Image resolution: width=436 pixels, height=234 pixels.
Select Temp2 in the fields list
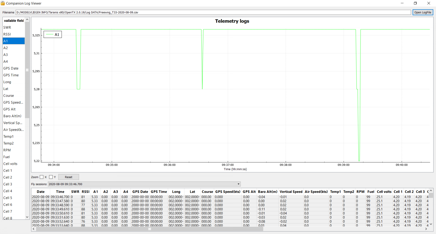point(14,143)
